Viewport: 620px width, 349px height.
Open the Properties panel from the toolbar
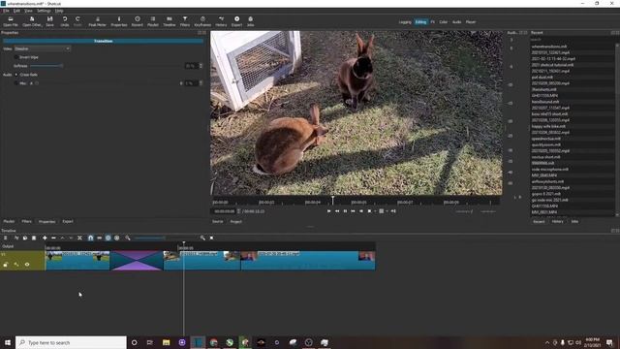tap(119, 21)
